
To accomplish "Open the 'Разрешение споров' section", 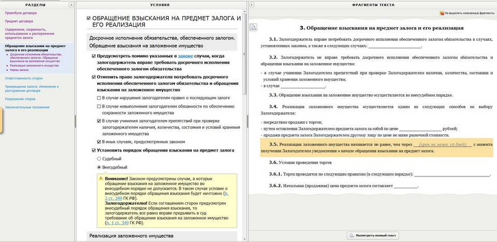I will point(20,99).
